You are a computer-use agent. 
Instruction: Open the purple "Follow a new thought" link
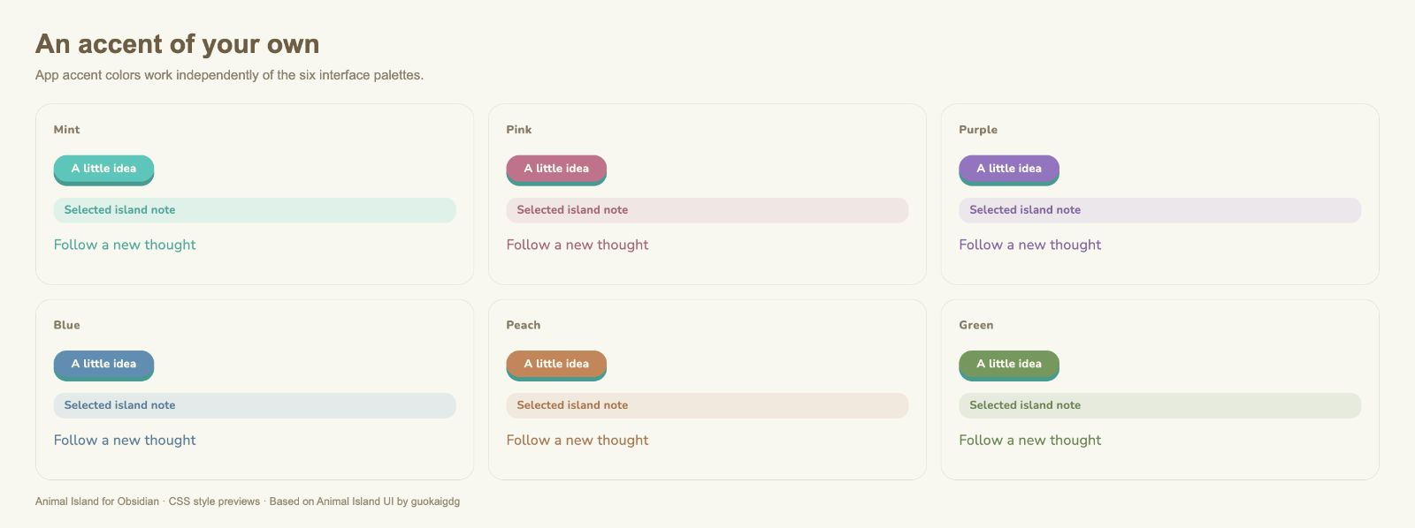point(1030,245)
